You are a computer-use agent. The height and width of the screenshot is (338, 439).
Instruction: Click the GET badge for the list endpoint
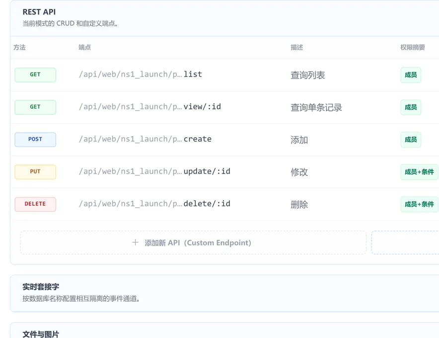[35, 75]
